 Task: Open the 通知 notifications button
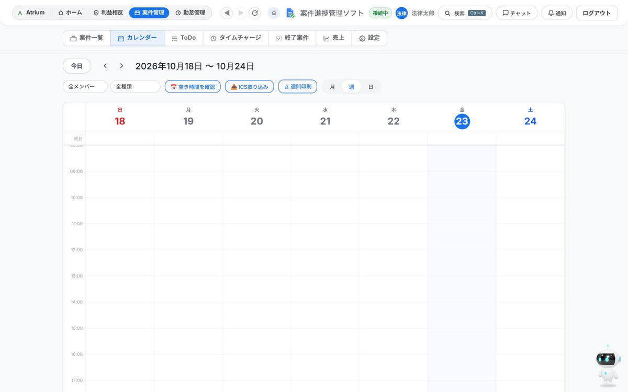pyautogui.click(x=557, y=13)
